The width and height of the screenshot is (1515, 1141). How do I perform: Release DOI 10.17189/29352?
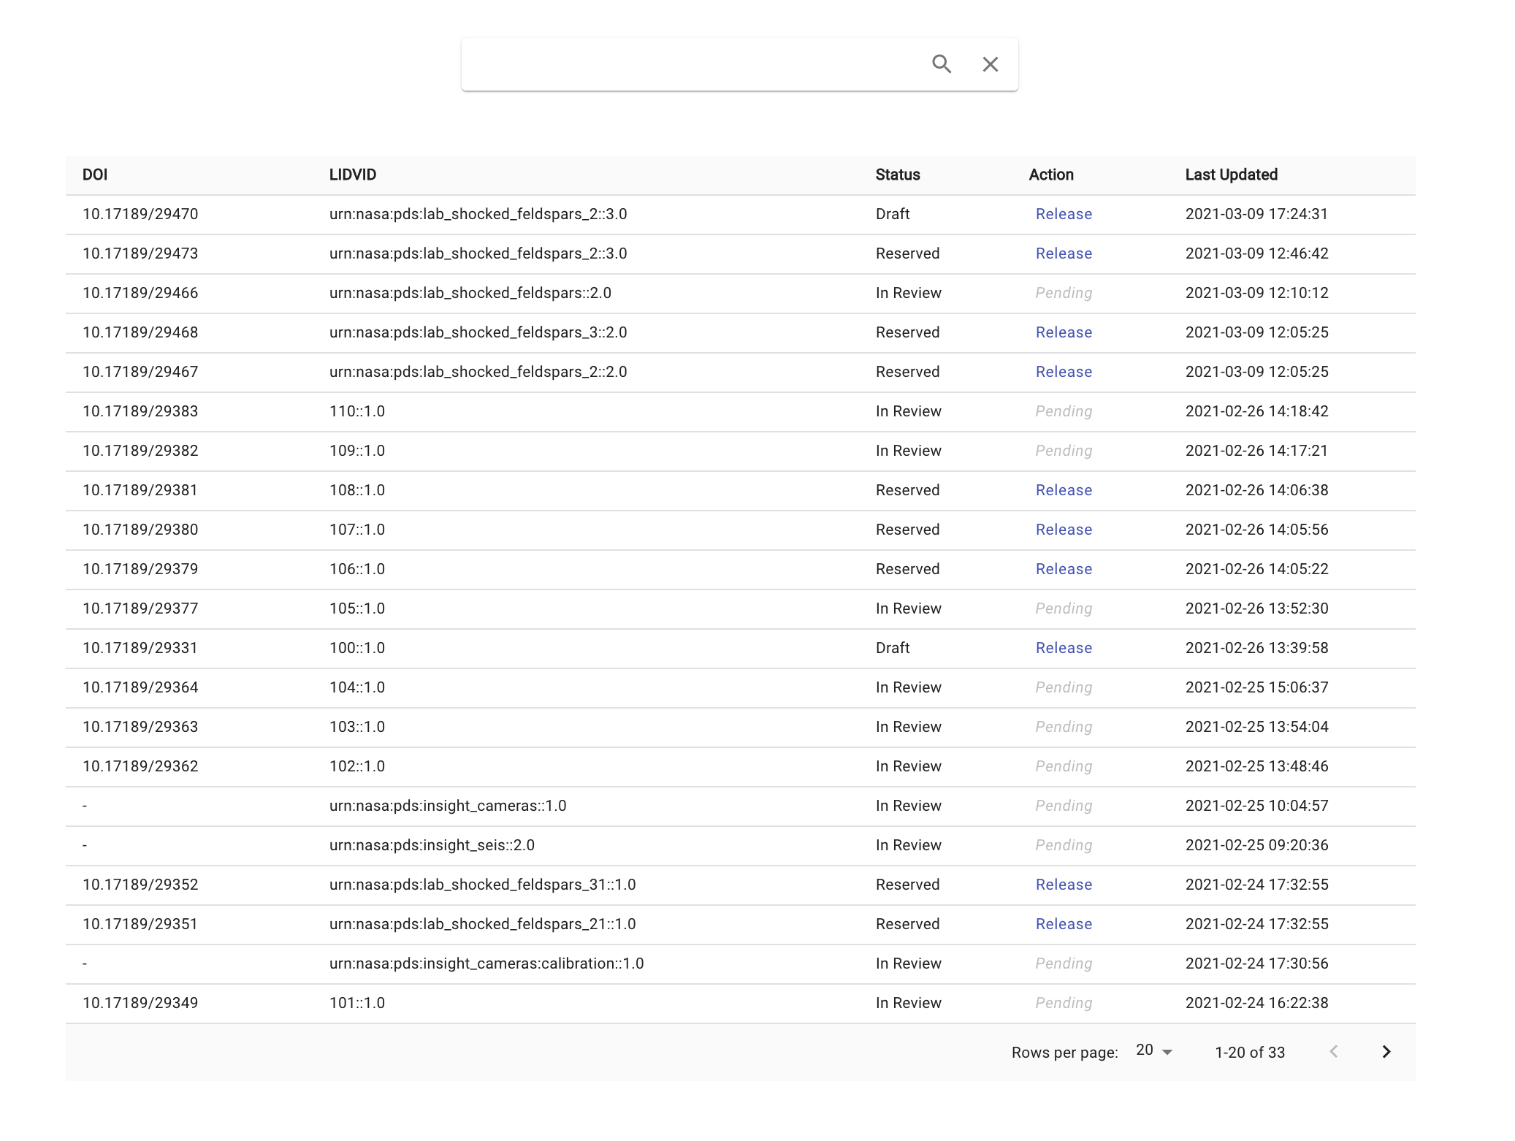(1064, 885)
